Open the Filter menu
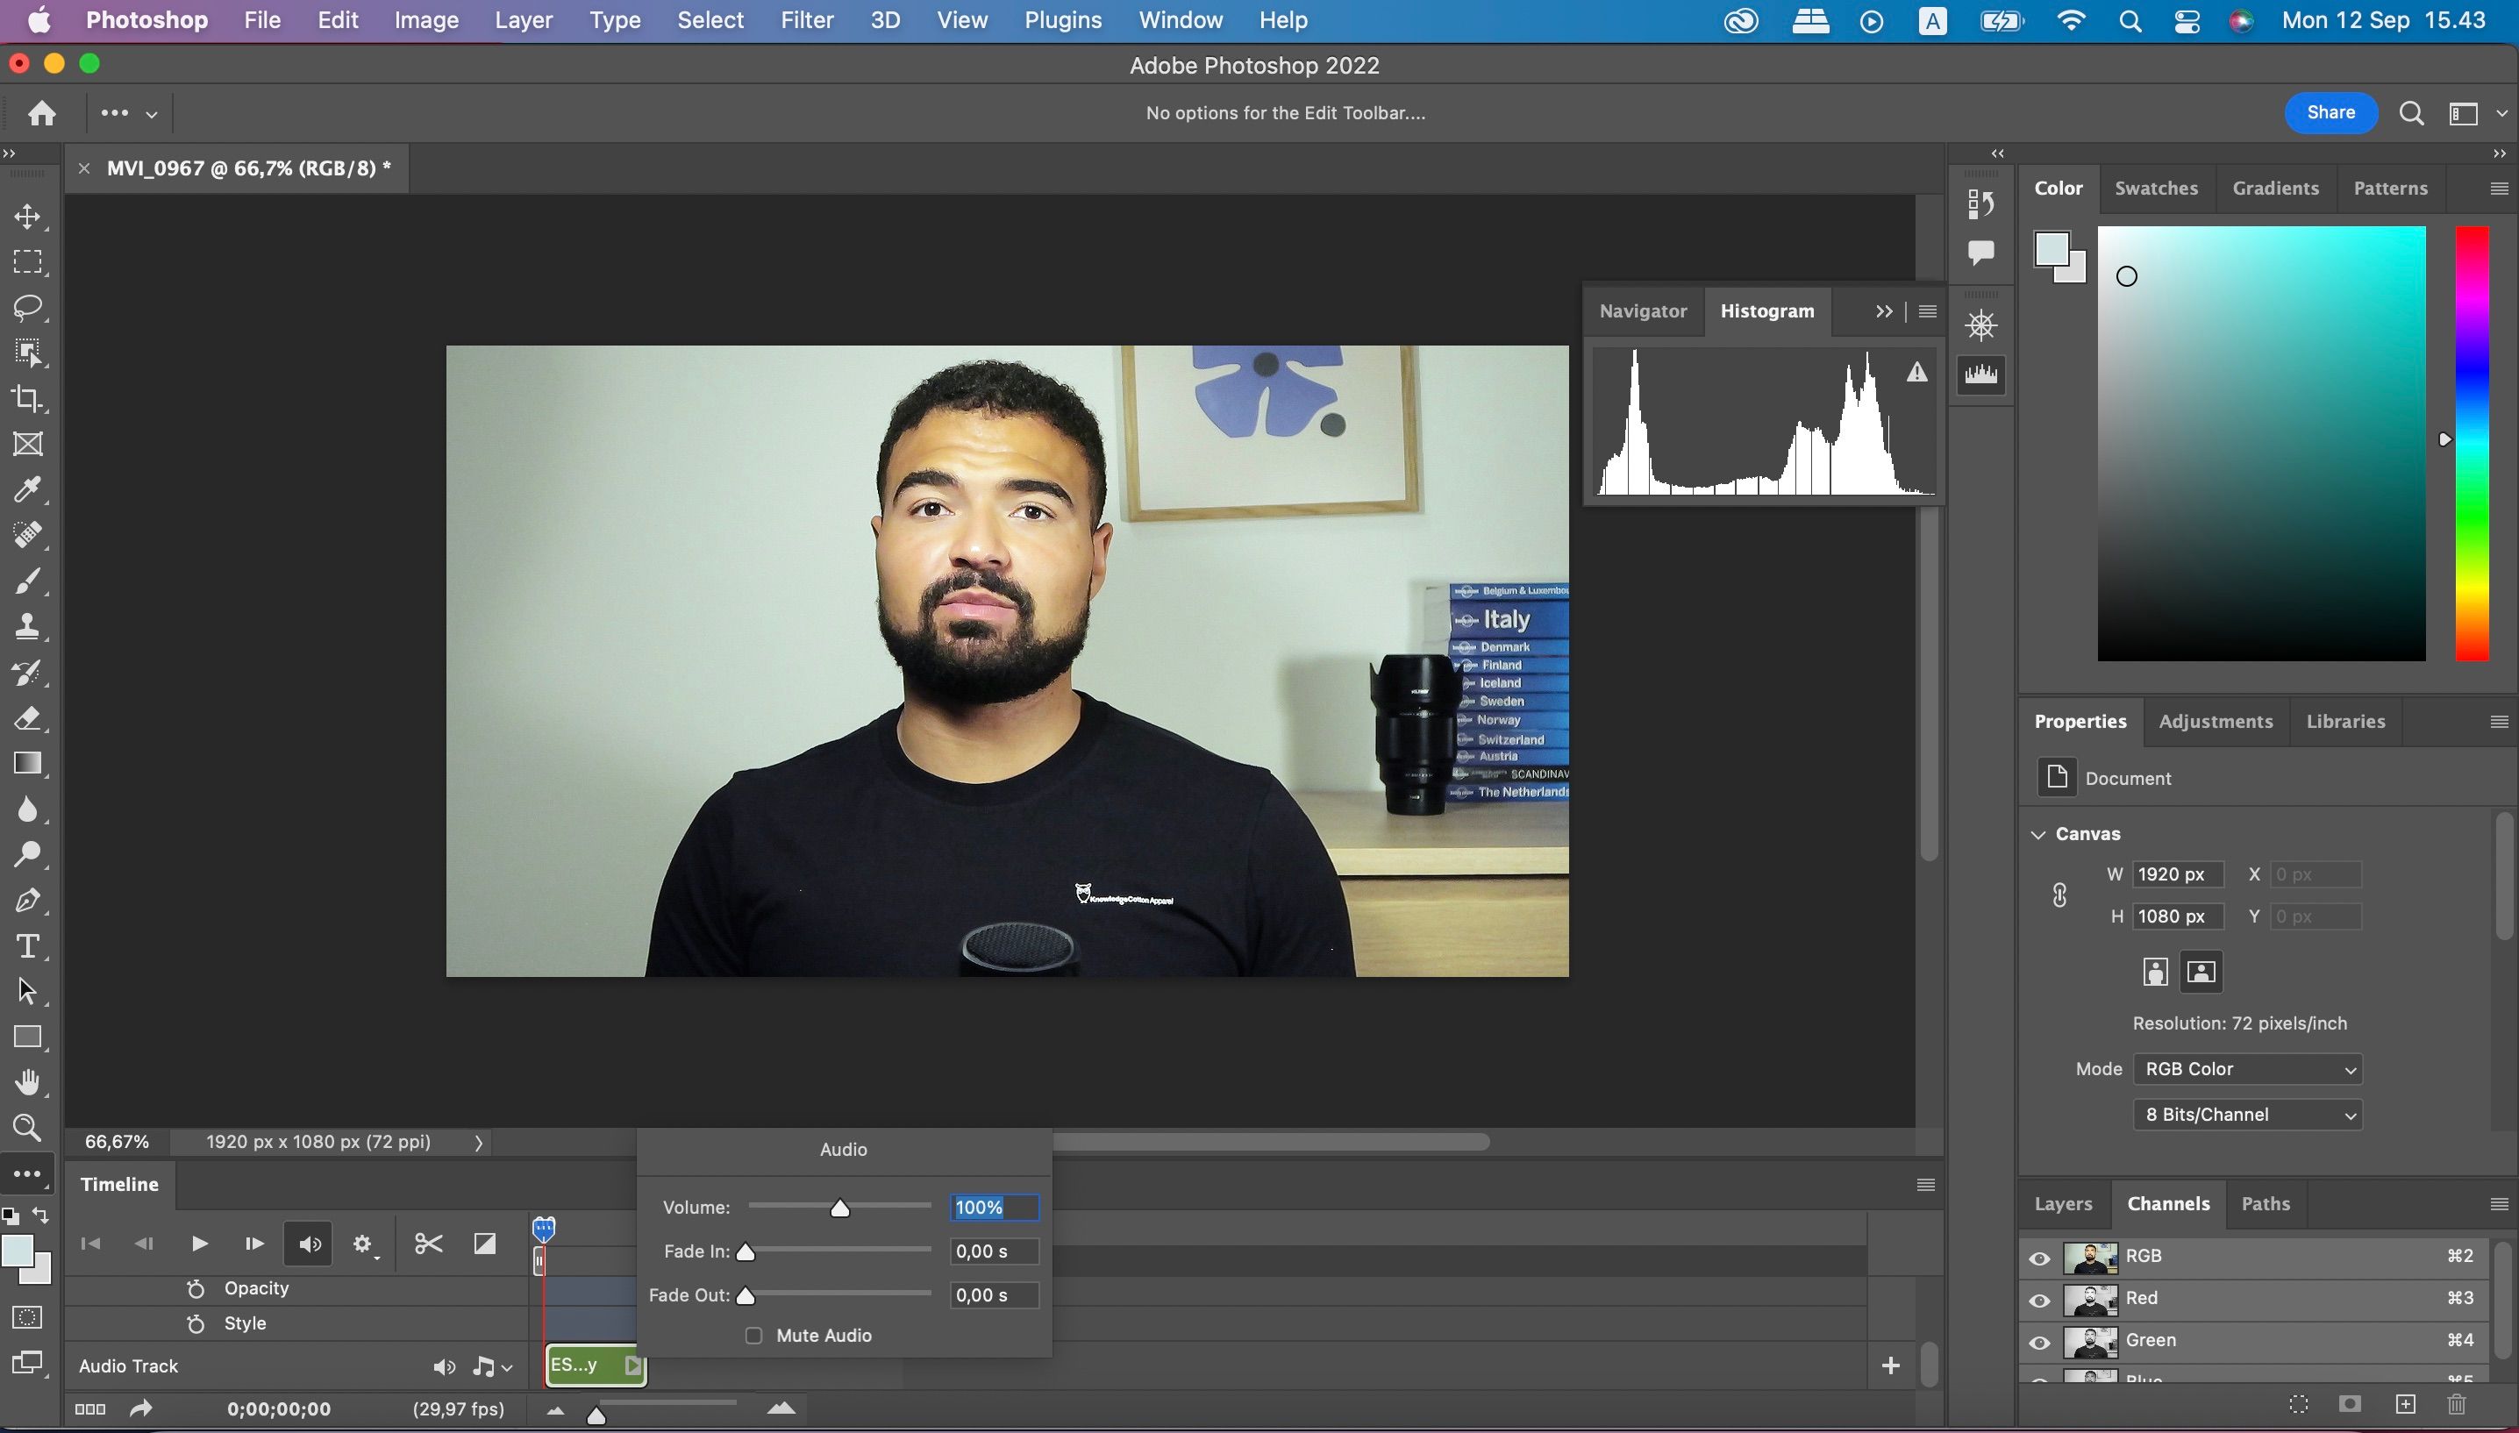Screen dimensions: 2519x1433 [x=804, y=19]
